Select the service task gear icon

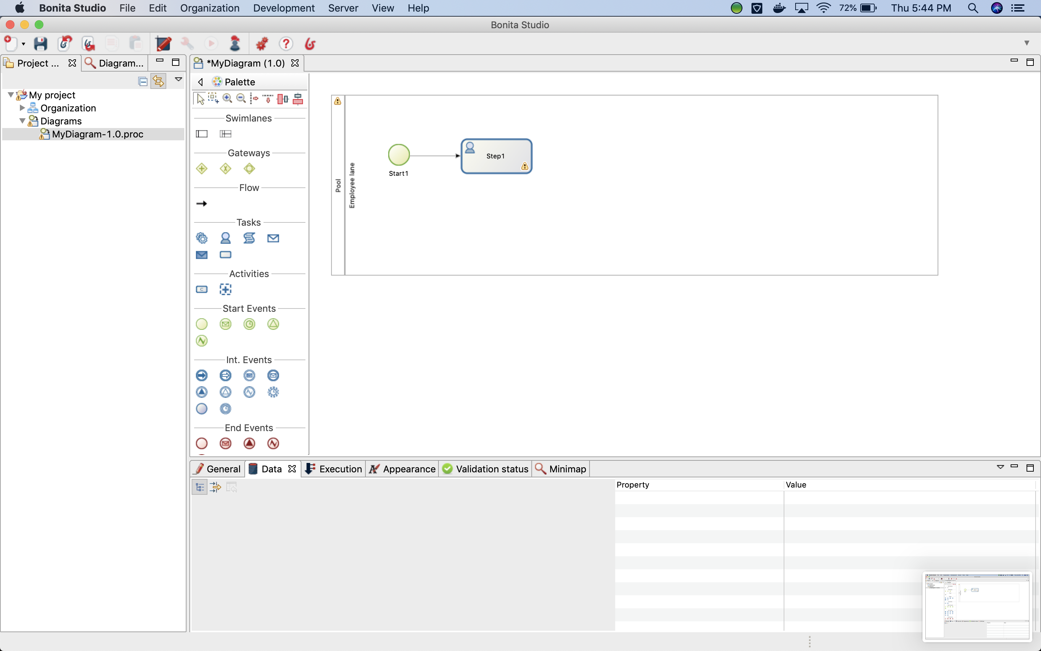coord(202,238)
